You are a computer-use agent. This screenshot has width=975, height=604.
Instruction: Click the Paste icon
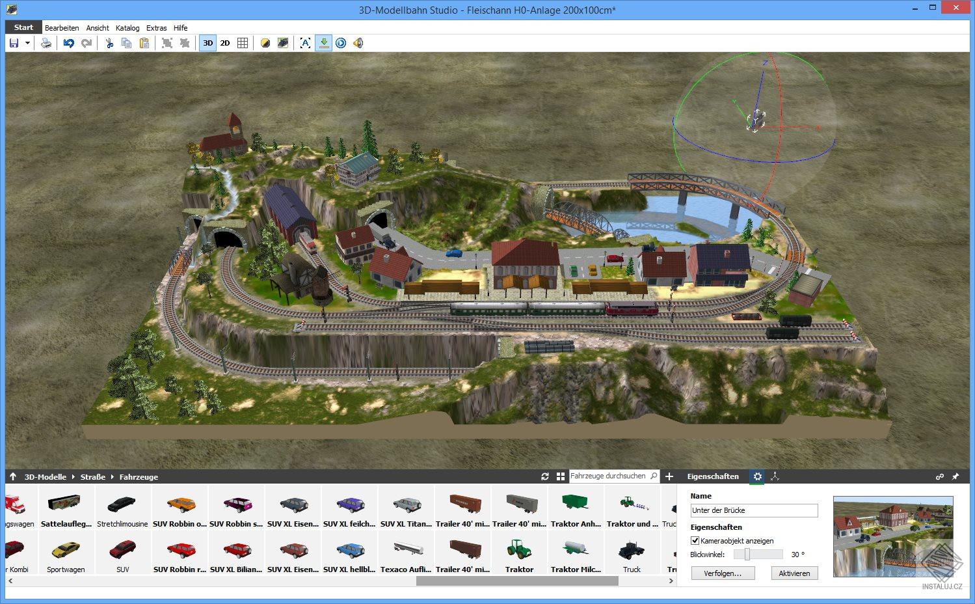pos(144,43)
